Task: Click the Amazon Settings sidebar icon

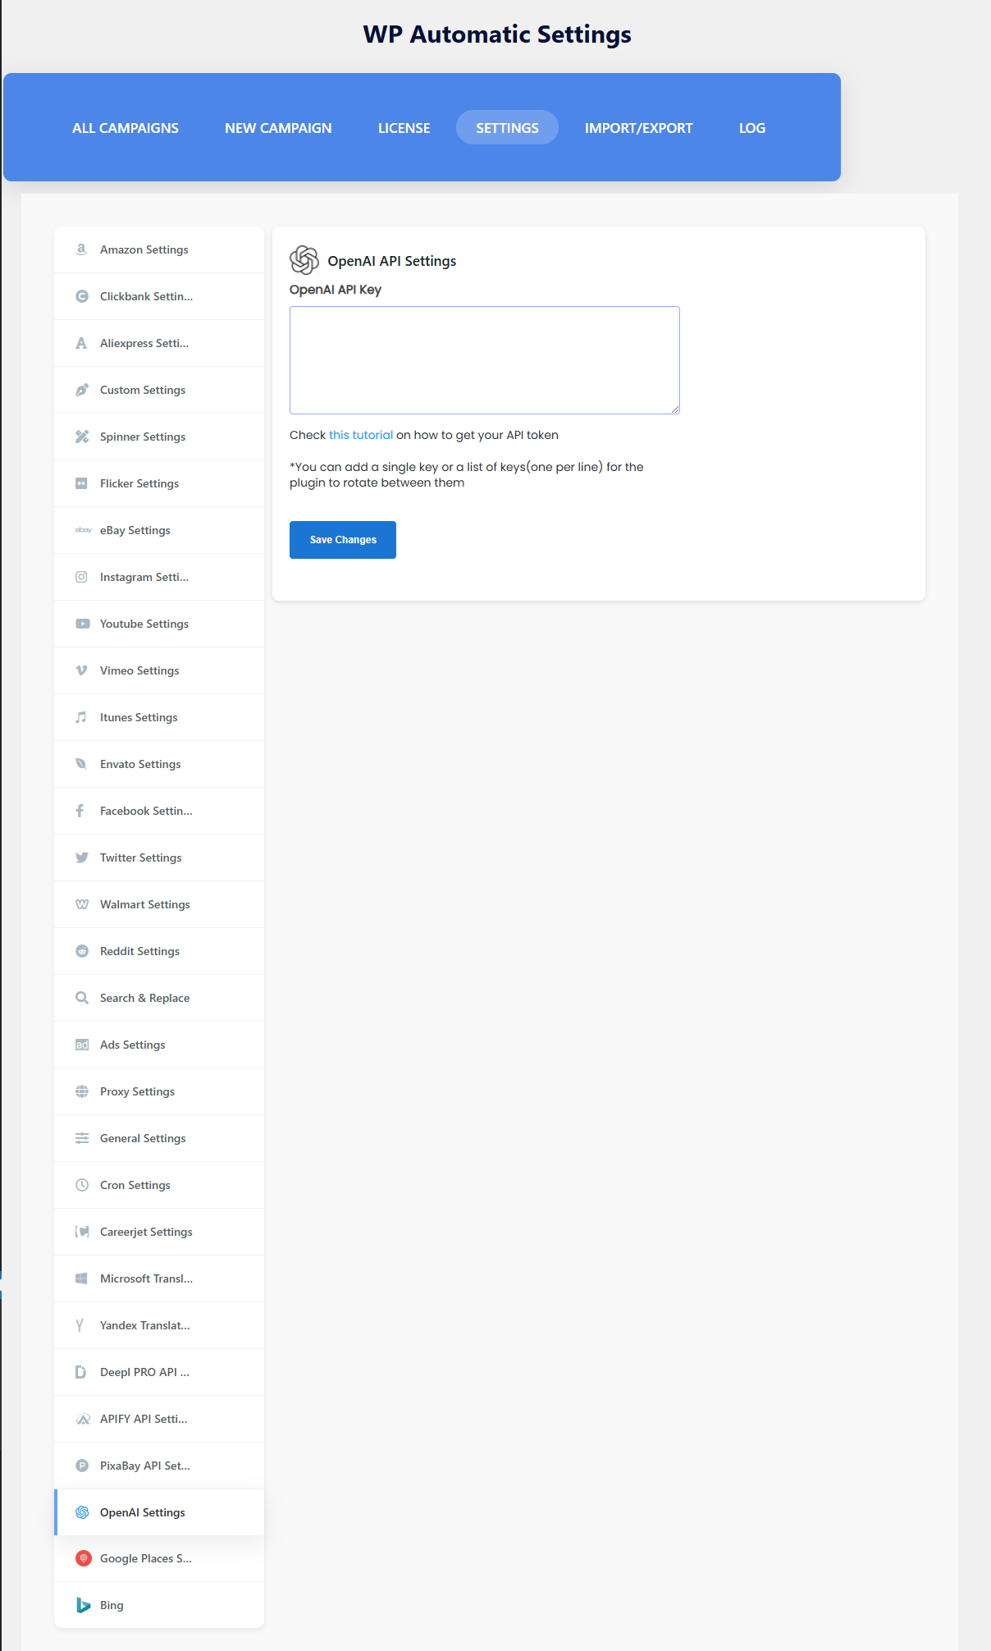Action: 81,249
